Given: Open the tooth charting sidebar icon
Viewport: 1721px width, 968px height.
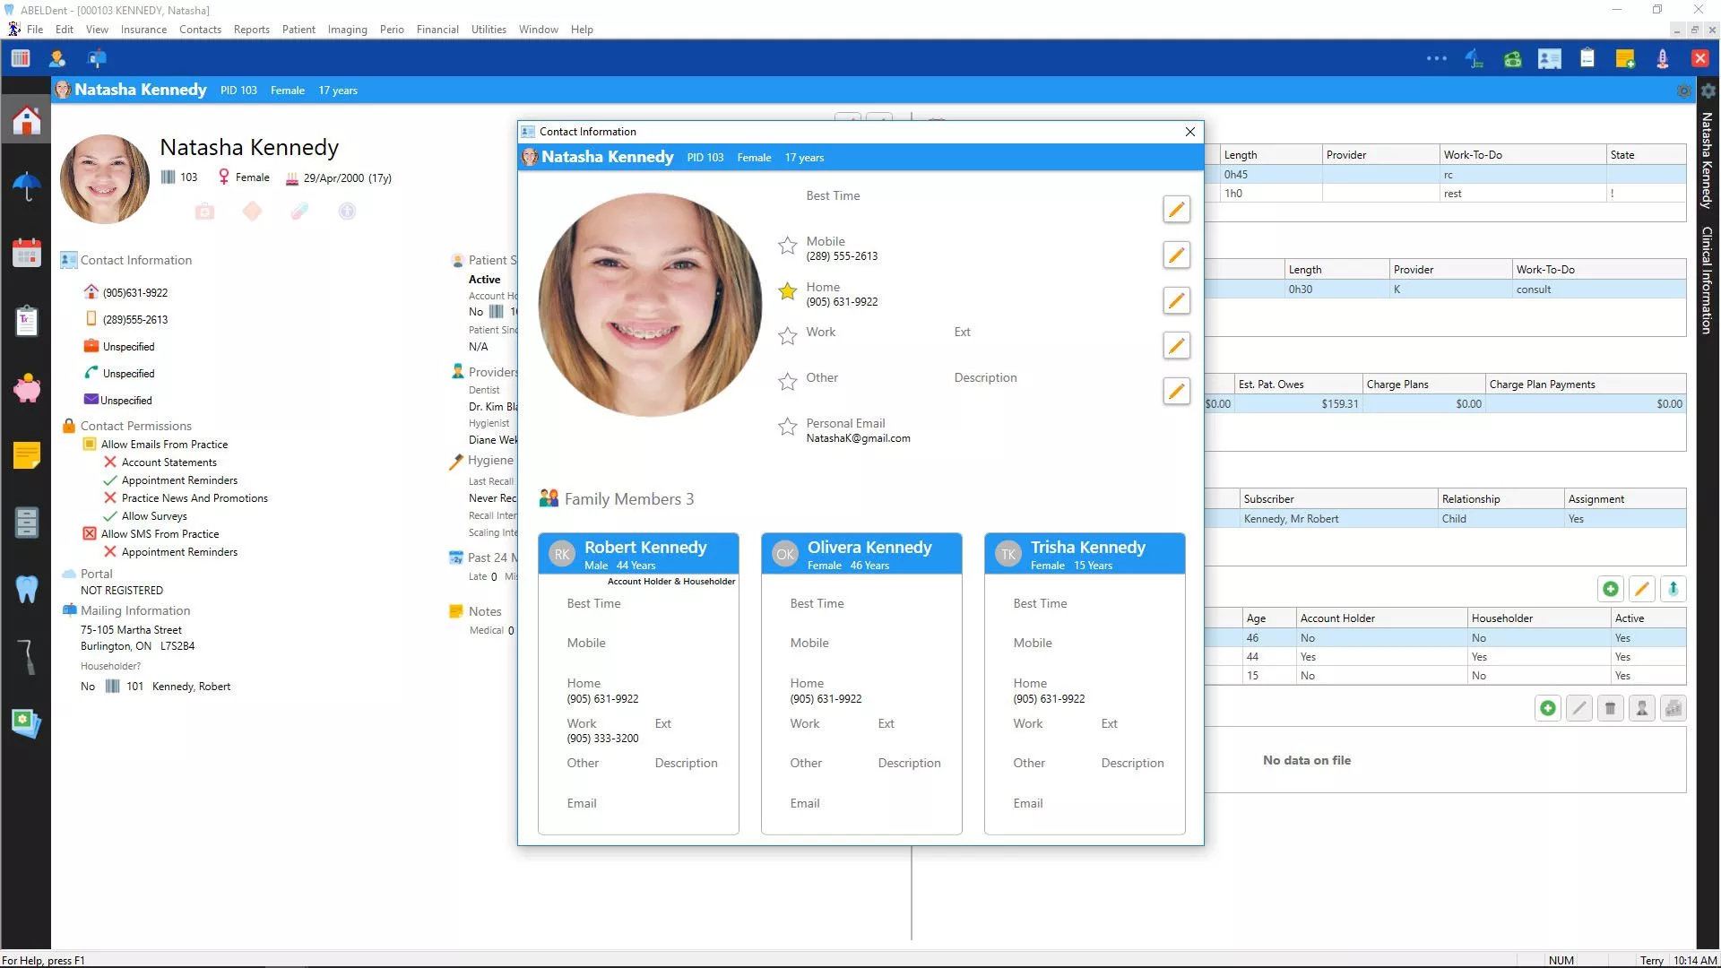Looking at the screenshot, I should click(26, 589).
